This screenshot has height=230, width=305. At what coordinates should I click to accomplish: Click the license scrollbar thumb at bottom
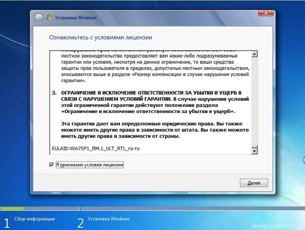pyautogui.click(x=254, y=147)
